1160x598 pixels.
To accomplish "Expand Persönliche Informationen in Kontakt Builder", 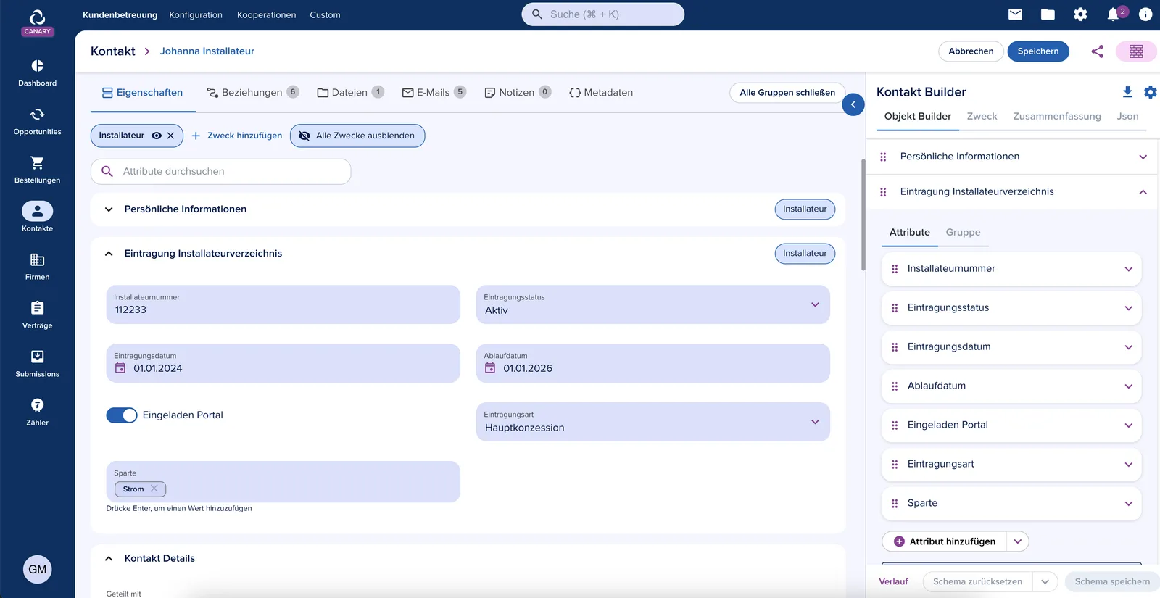I will pyautogui.click(x=1143, y=157).
